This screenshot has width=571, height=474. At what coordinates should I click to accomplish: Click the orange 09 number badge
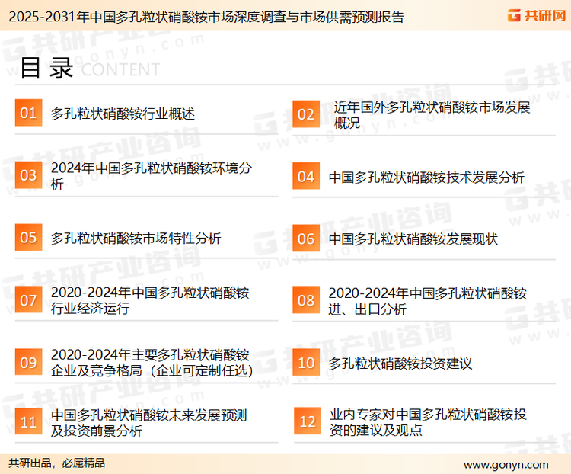28,362
